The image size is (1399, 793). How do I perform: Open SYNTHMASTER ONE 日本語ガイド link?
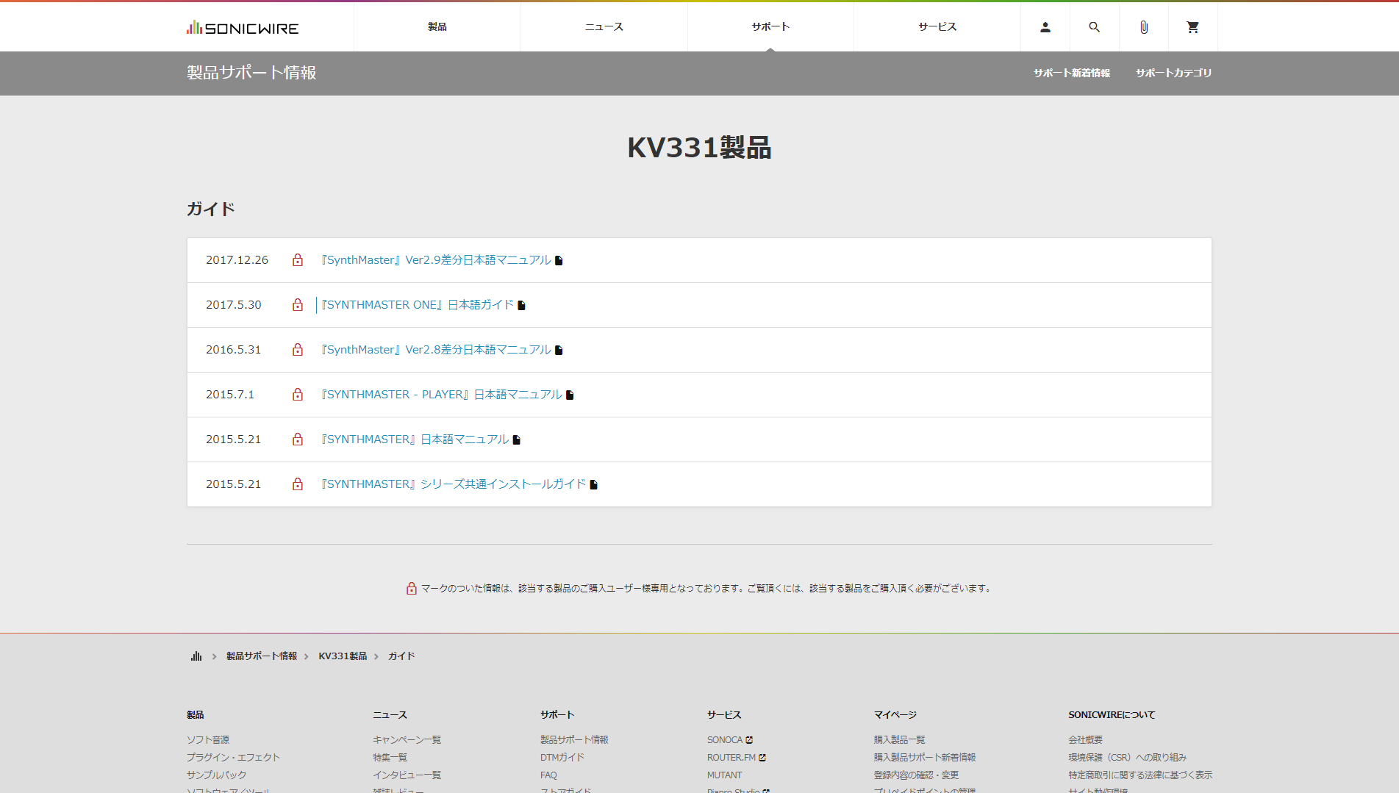pyautogui.click(x=418, y=305)
